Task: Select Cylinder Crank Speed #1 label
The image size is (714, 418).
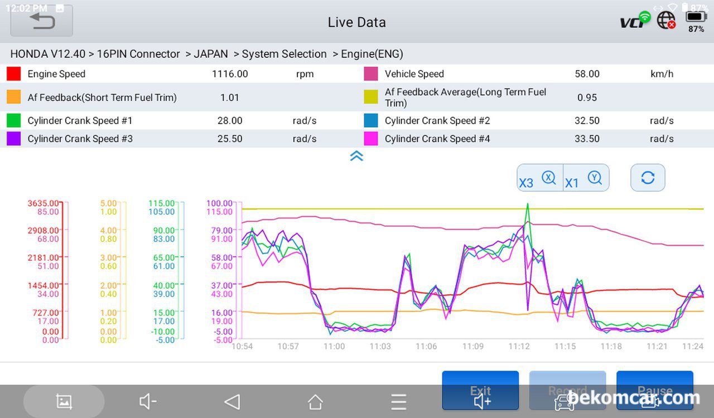Action: click(80, 120)
